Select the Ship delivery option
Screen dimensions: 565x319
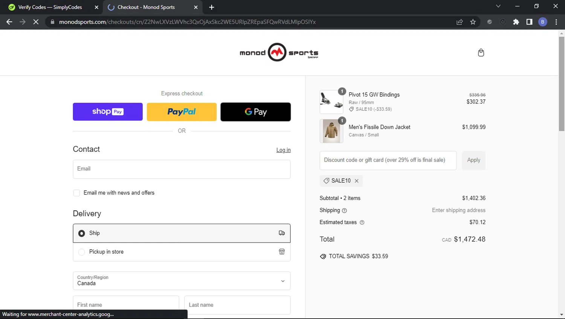[x=81, y=234]
